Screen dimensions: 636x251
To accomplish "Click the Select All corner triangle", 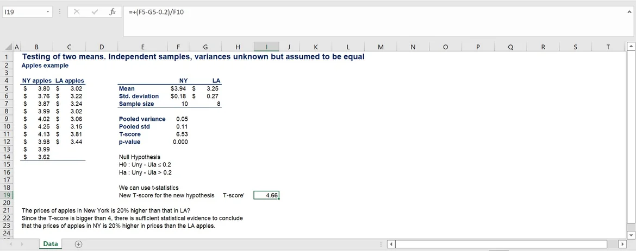I will click(x=7, y=48).
